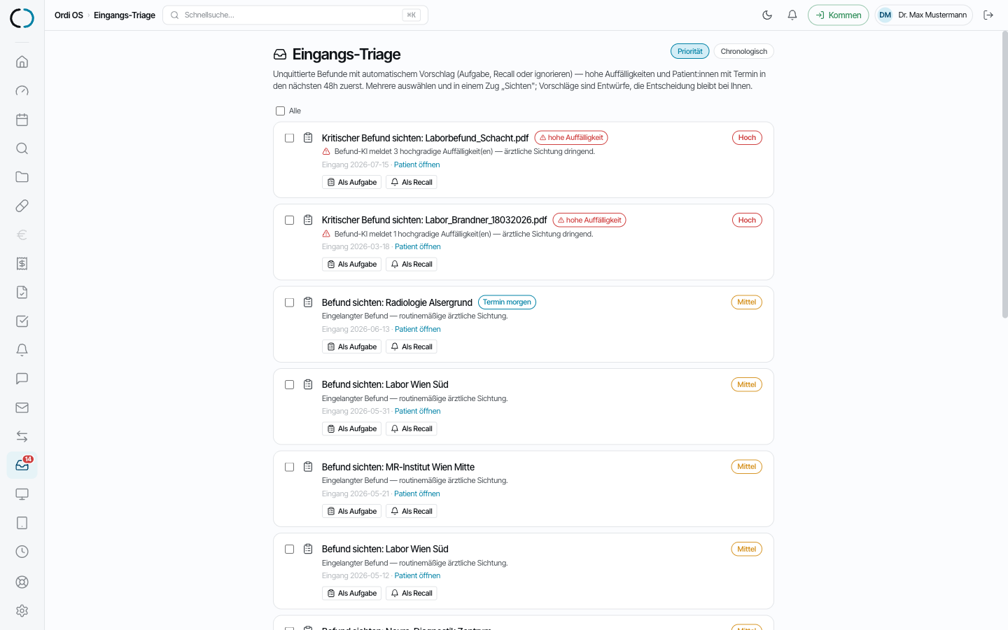Open the dashboard gauge icon in sidebar
1008x630 pixels.
[22, 90]
